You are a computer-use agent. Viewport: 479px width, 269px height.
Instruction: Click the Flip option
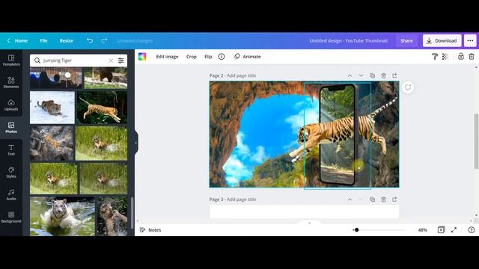click(x=208, y=57)
